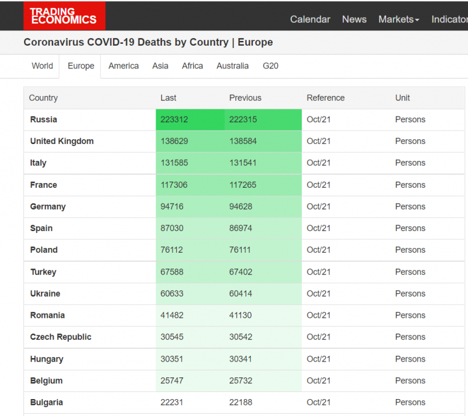Viewport: 468px width, 416px height.
Task: Expand the Markets dropdown menu
Action: click(399, 19)
